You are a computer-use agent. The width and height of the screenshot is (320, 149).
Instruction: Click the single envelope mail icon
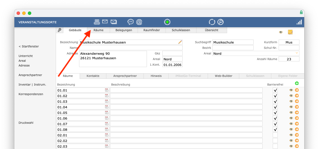105,21
